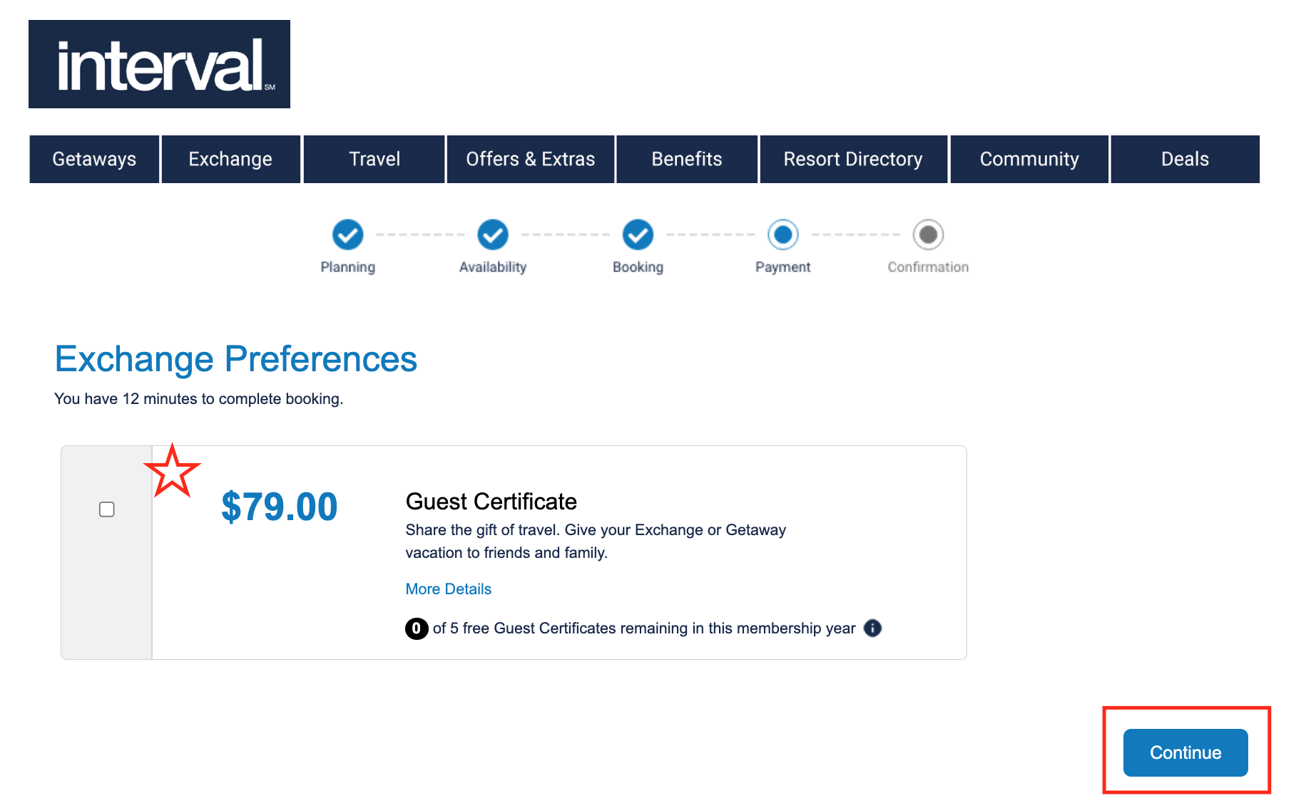Screen dimensions: 1311x808
Task: Open the Offers & Extras menu
Action: click(x=531, y=159)
